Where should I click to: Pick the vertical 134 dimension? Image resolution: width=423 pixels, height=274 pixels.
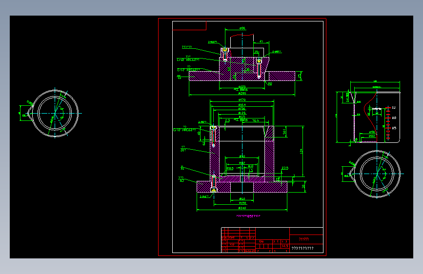302,151
